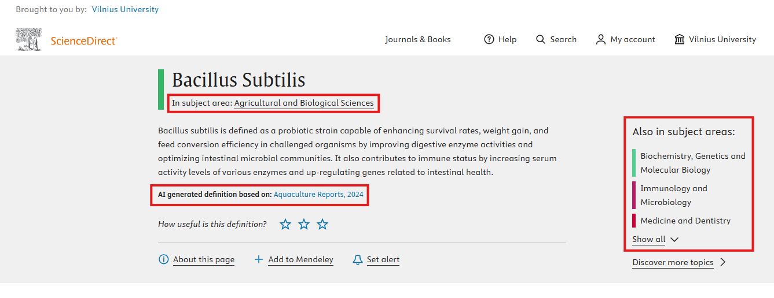Click the Add to Mendeley plus icon
This screenshot has height=298, width=774.
[x=259, y=259]
